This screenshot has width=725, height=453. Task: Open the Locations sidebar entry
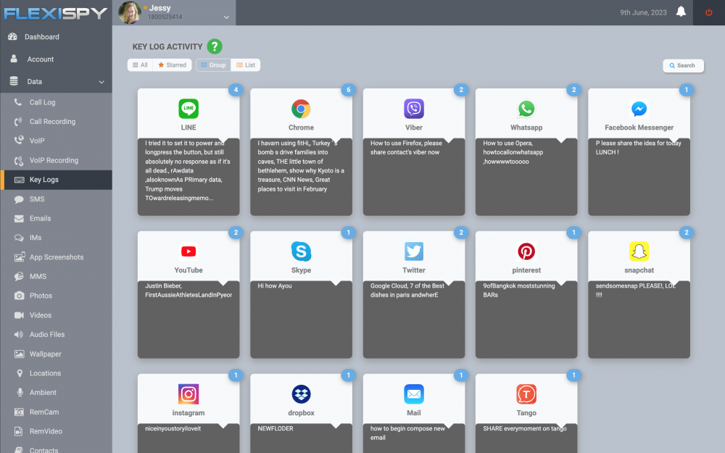point(56,373)
